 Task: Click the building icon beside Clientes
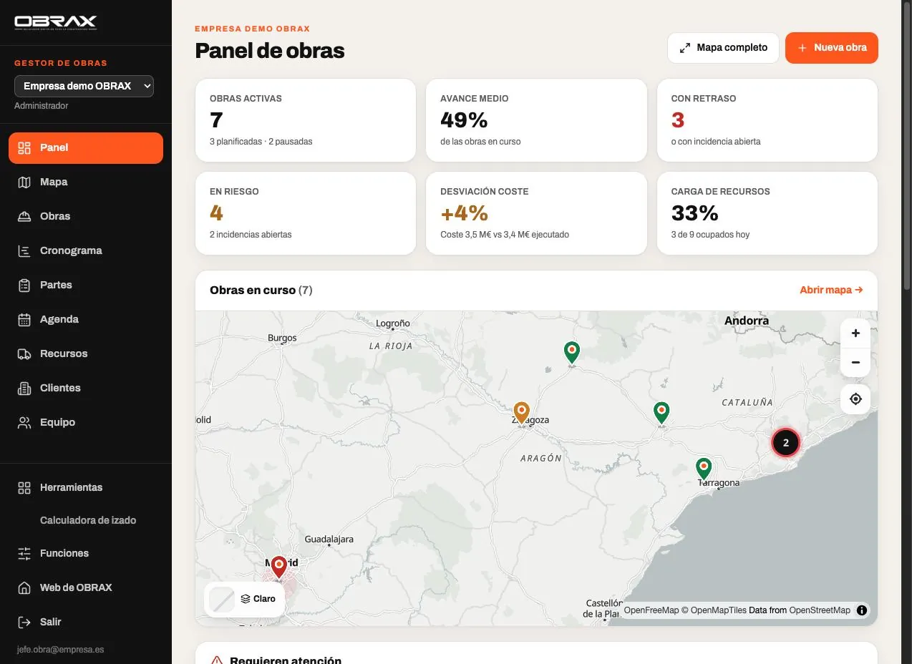pos(24,389)
